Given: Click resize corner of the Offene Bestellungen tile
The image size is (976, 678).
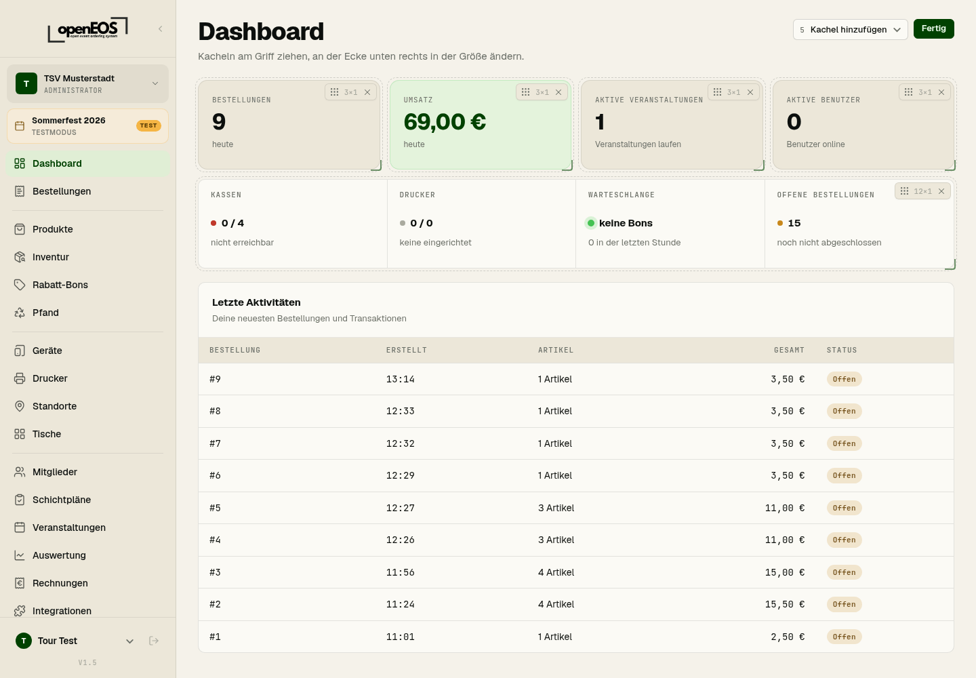Looking at the screenshot, I should point(950,264).
